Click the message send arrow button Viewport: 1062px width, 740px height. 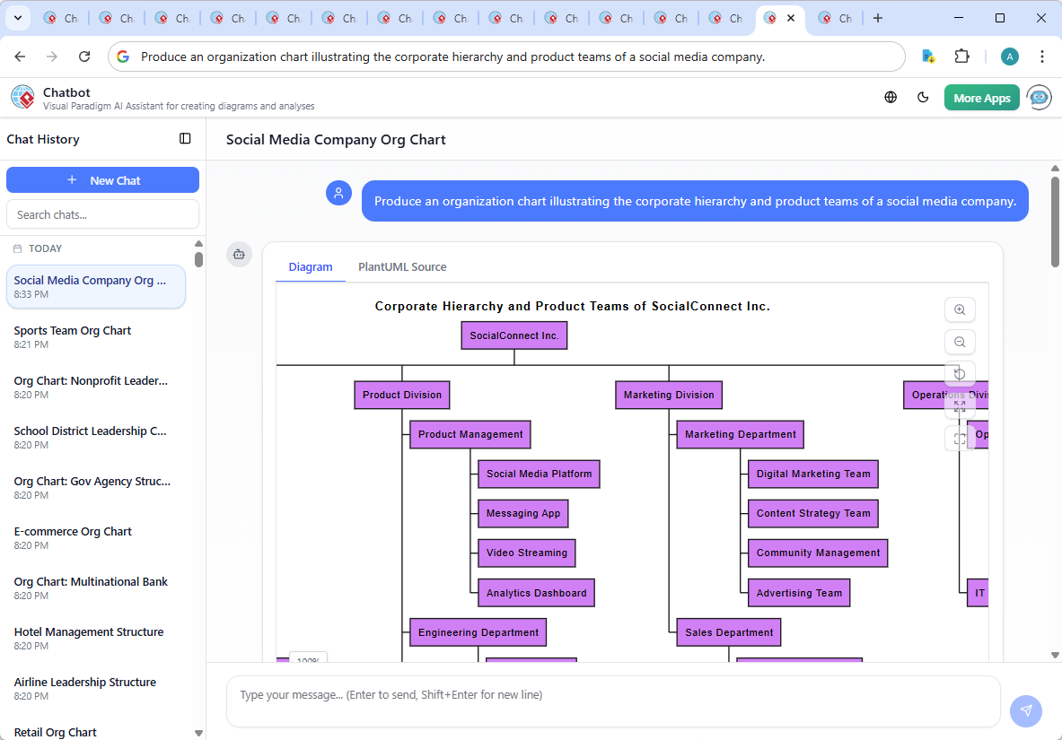(1026, 710)
